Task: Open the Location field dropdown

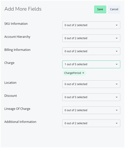Action: 91,84
